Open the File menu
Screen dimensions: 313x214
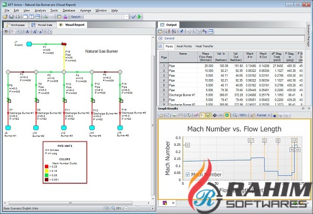tap(7, 10)
